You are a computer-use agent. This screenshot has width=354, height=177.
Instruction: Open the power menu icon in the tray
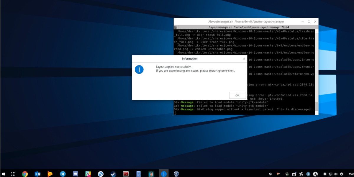coord(341,174)
